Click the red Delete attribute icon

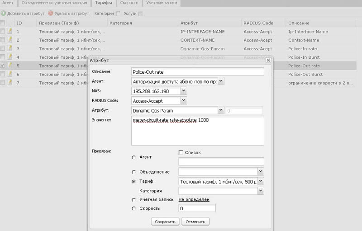tap(51, 14)
